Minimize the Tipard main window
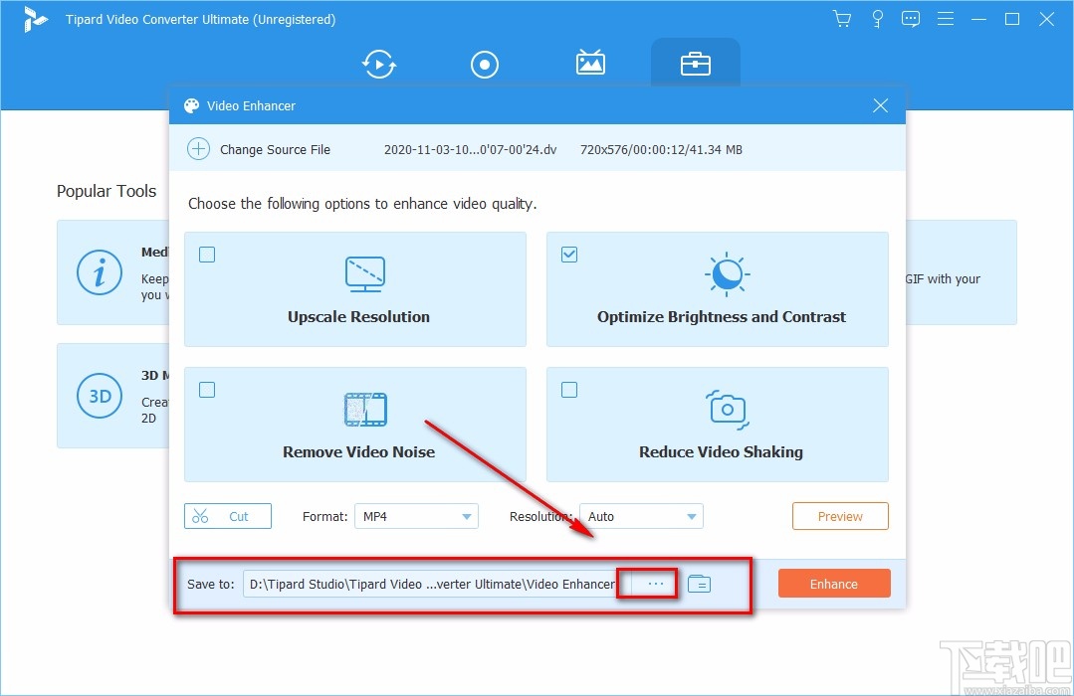The image size is (1074, 696). point(978,19)
